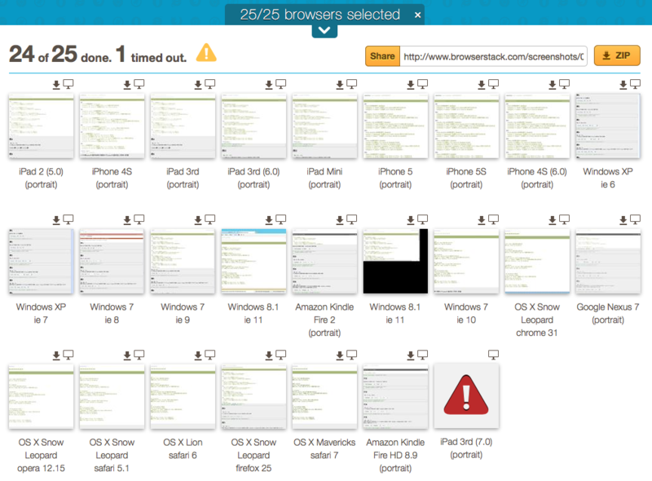Open the firefox 25 thumbnail
The image size is (652, 481).
pos(253,397)
